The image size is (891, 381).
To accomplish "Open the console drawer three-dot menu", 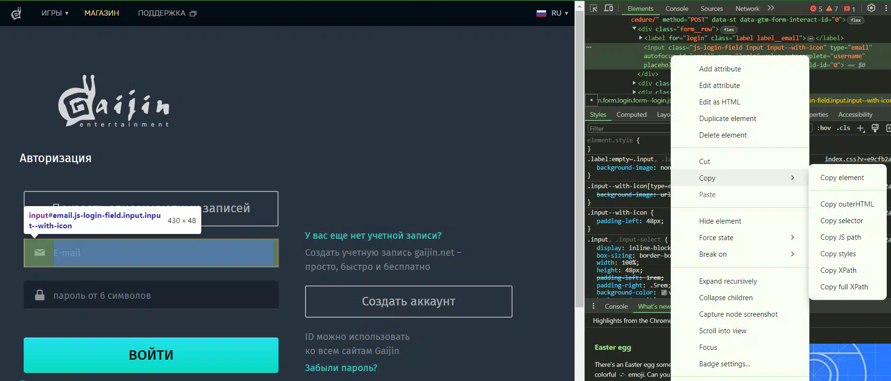I will coord(594,306).
